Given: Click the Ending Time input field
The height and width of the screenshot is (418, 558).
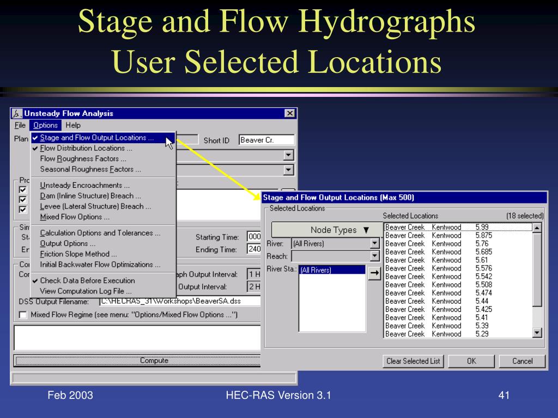Looking at the screenshot, I should click(x=254, y=249).
